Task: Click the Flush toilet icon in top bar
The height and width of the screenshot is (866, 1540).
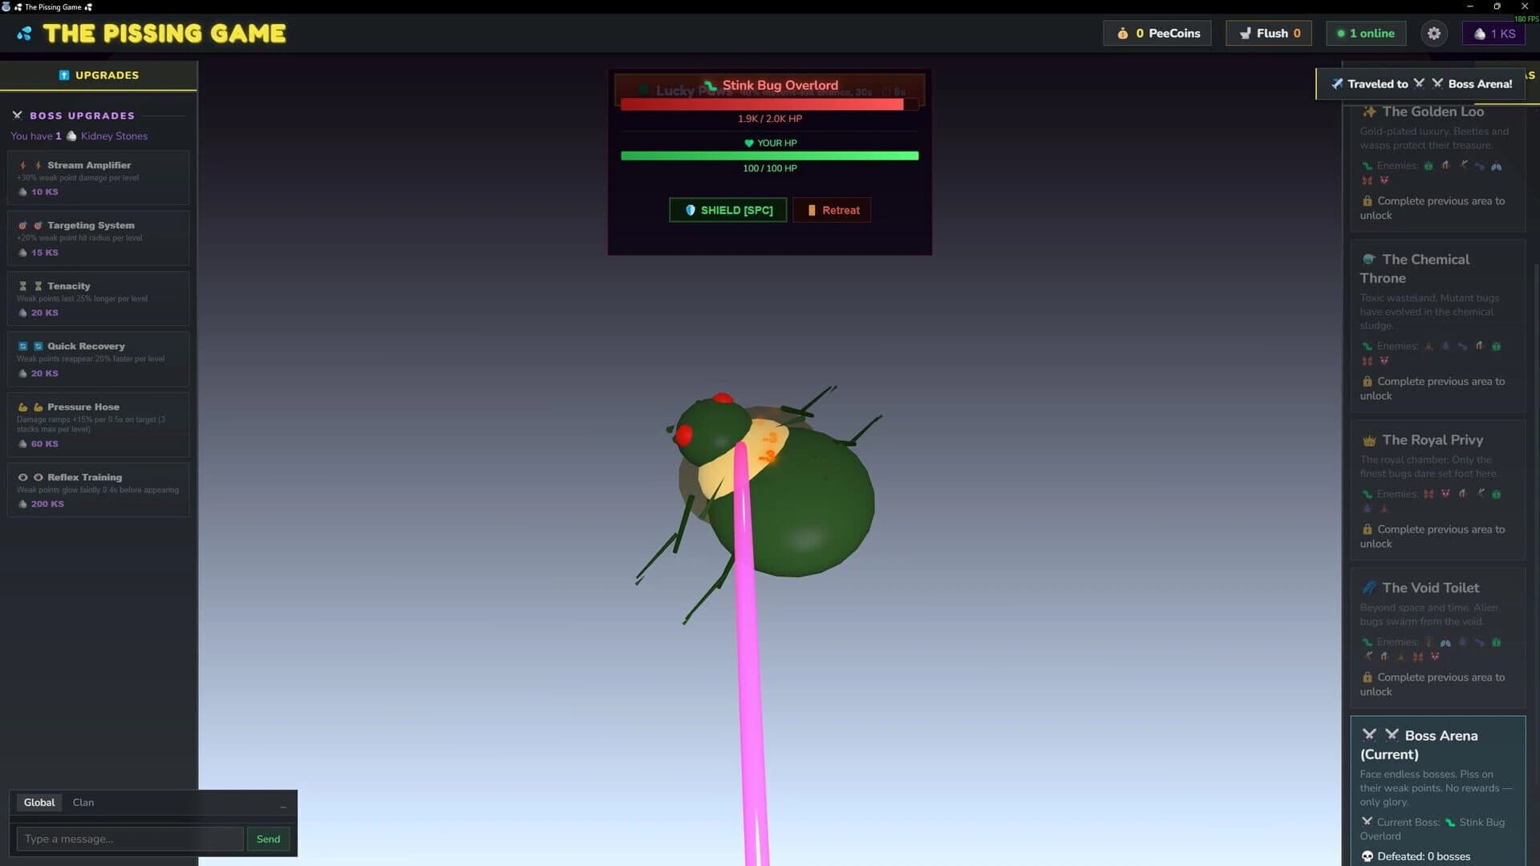Action: [1246, 33]
